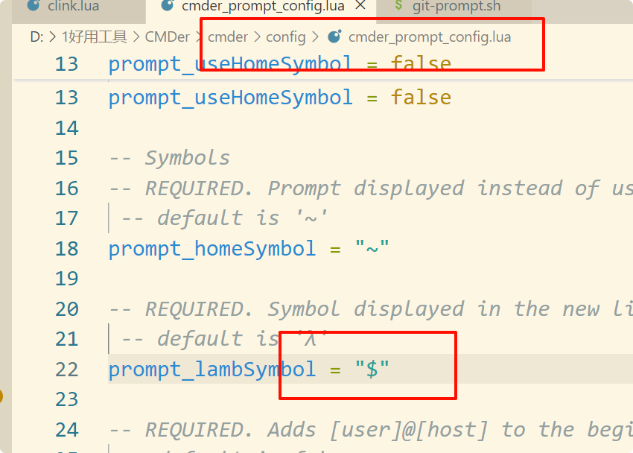This screenshot has height=453, width=633.
Task: Open the D: drive breadcrumb
Action: (x=36, y=37)
